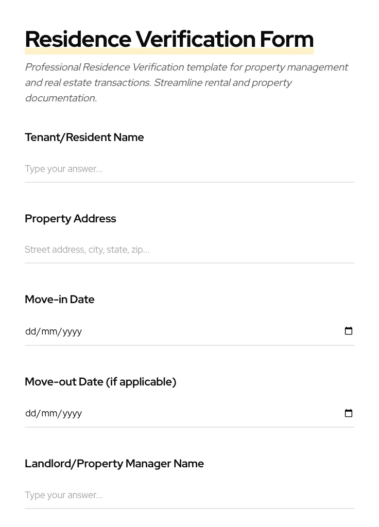The image size is (379, 527).
Task: Select the year segment of Move-in Date
Action: 71,331
